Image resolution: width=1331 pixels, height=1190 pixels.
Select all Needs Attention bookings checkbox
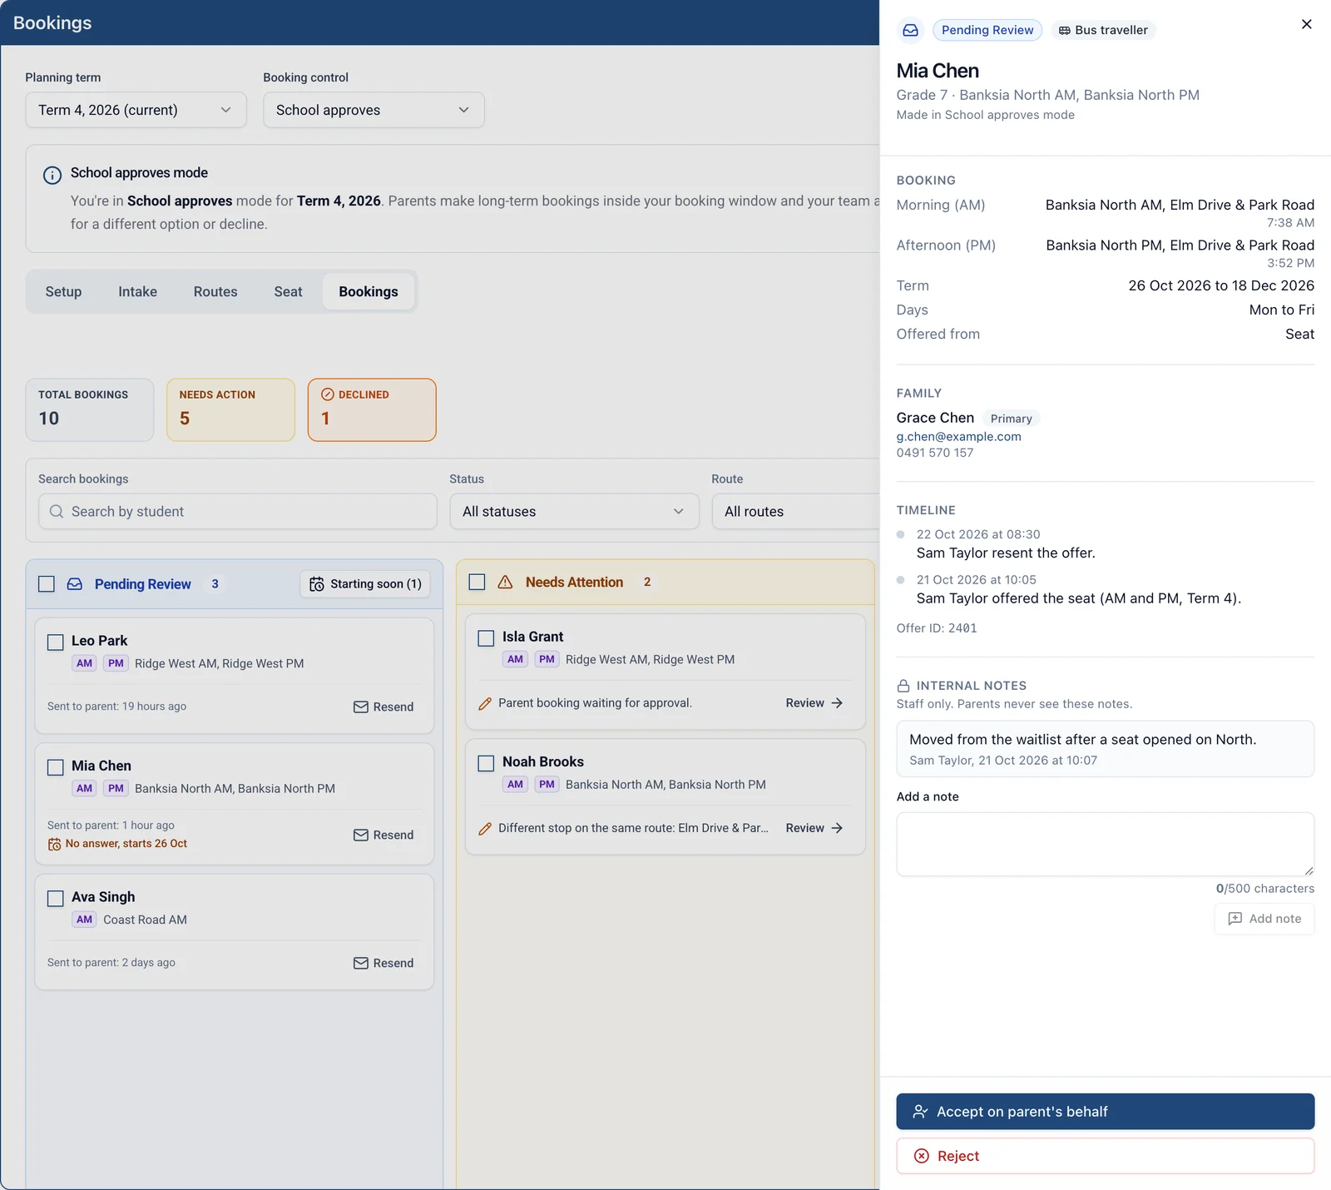point(477,583)
